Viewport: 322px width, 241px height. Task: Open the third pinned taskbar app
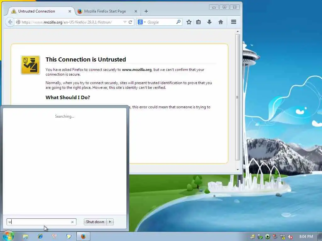(54, 237)
